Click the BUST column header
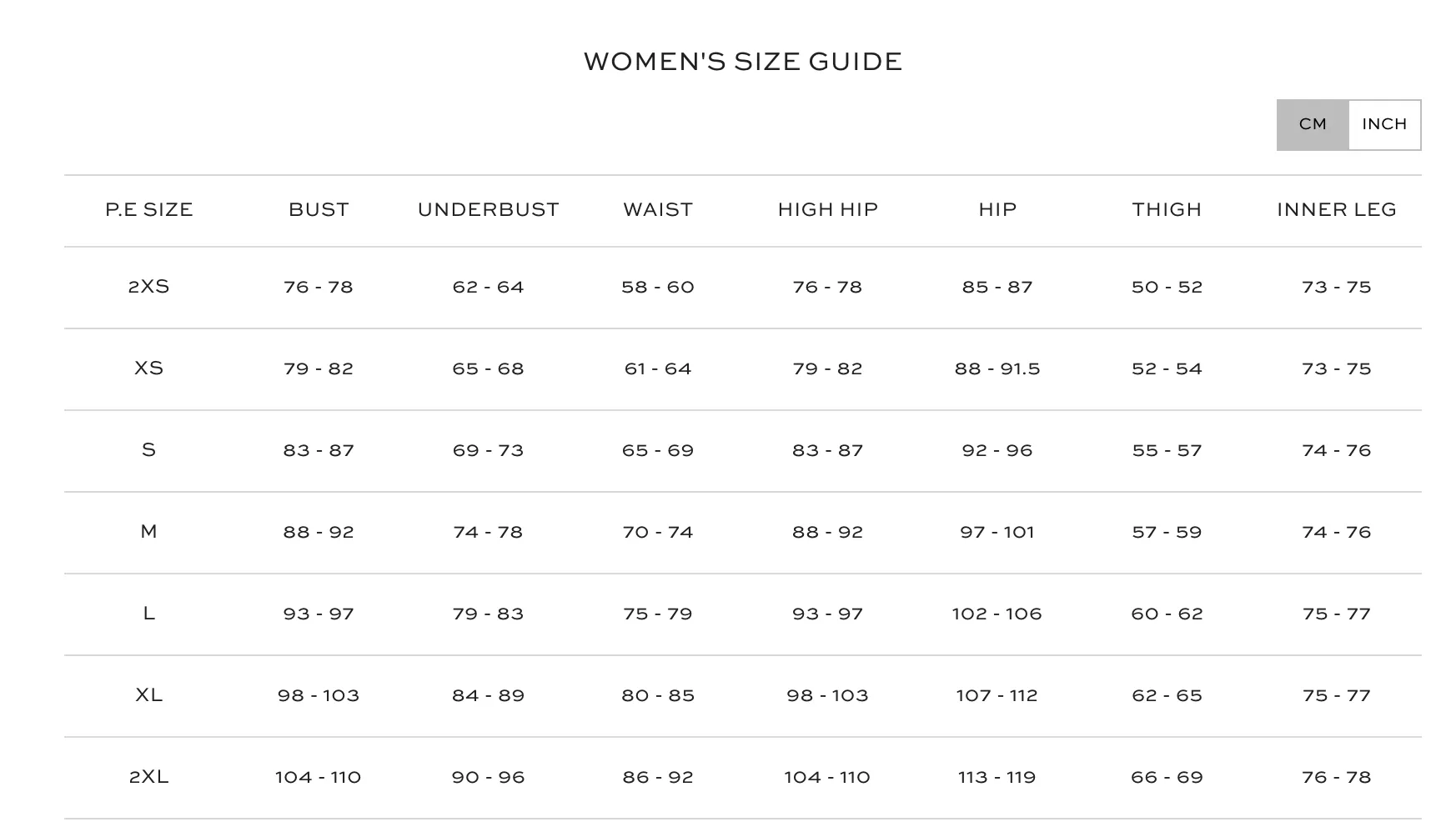The height and width of the screenshot is (827, 1441). pyautogui.click(x=319, y=210)
